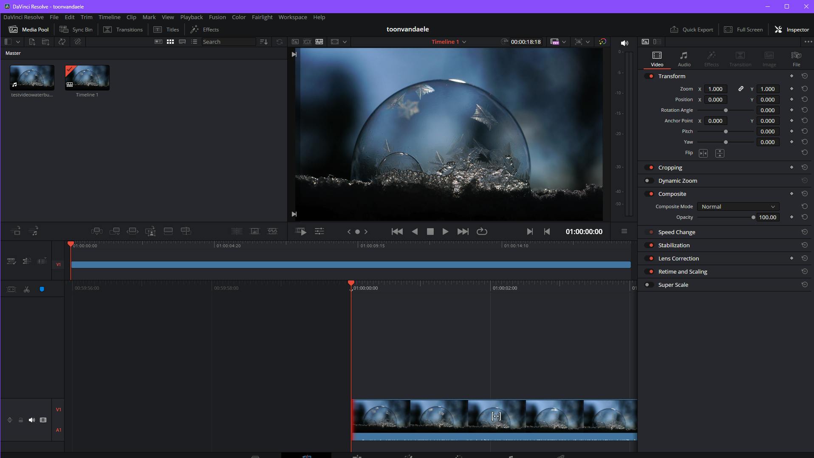
Task: Enable the Dynamic Zoom toggle
Action: pyautogui.click(x=648, y=181)
